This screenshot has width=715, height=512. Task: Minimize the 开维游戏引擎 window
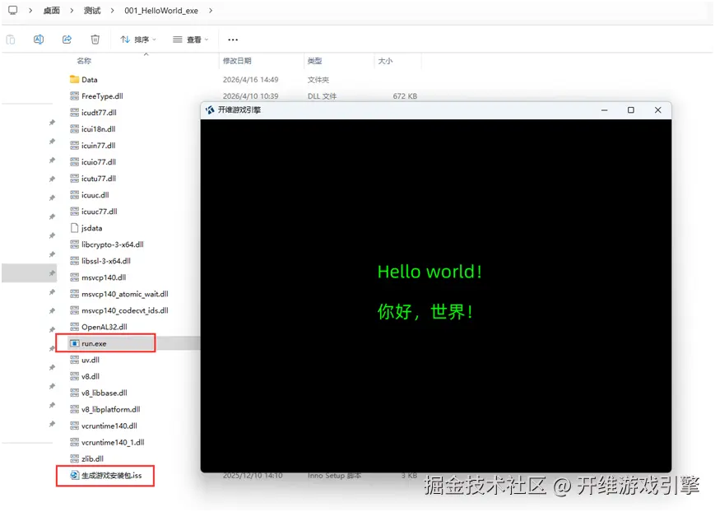coord(604,110)
